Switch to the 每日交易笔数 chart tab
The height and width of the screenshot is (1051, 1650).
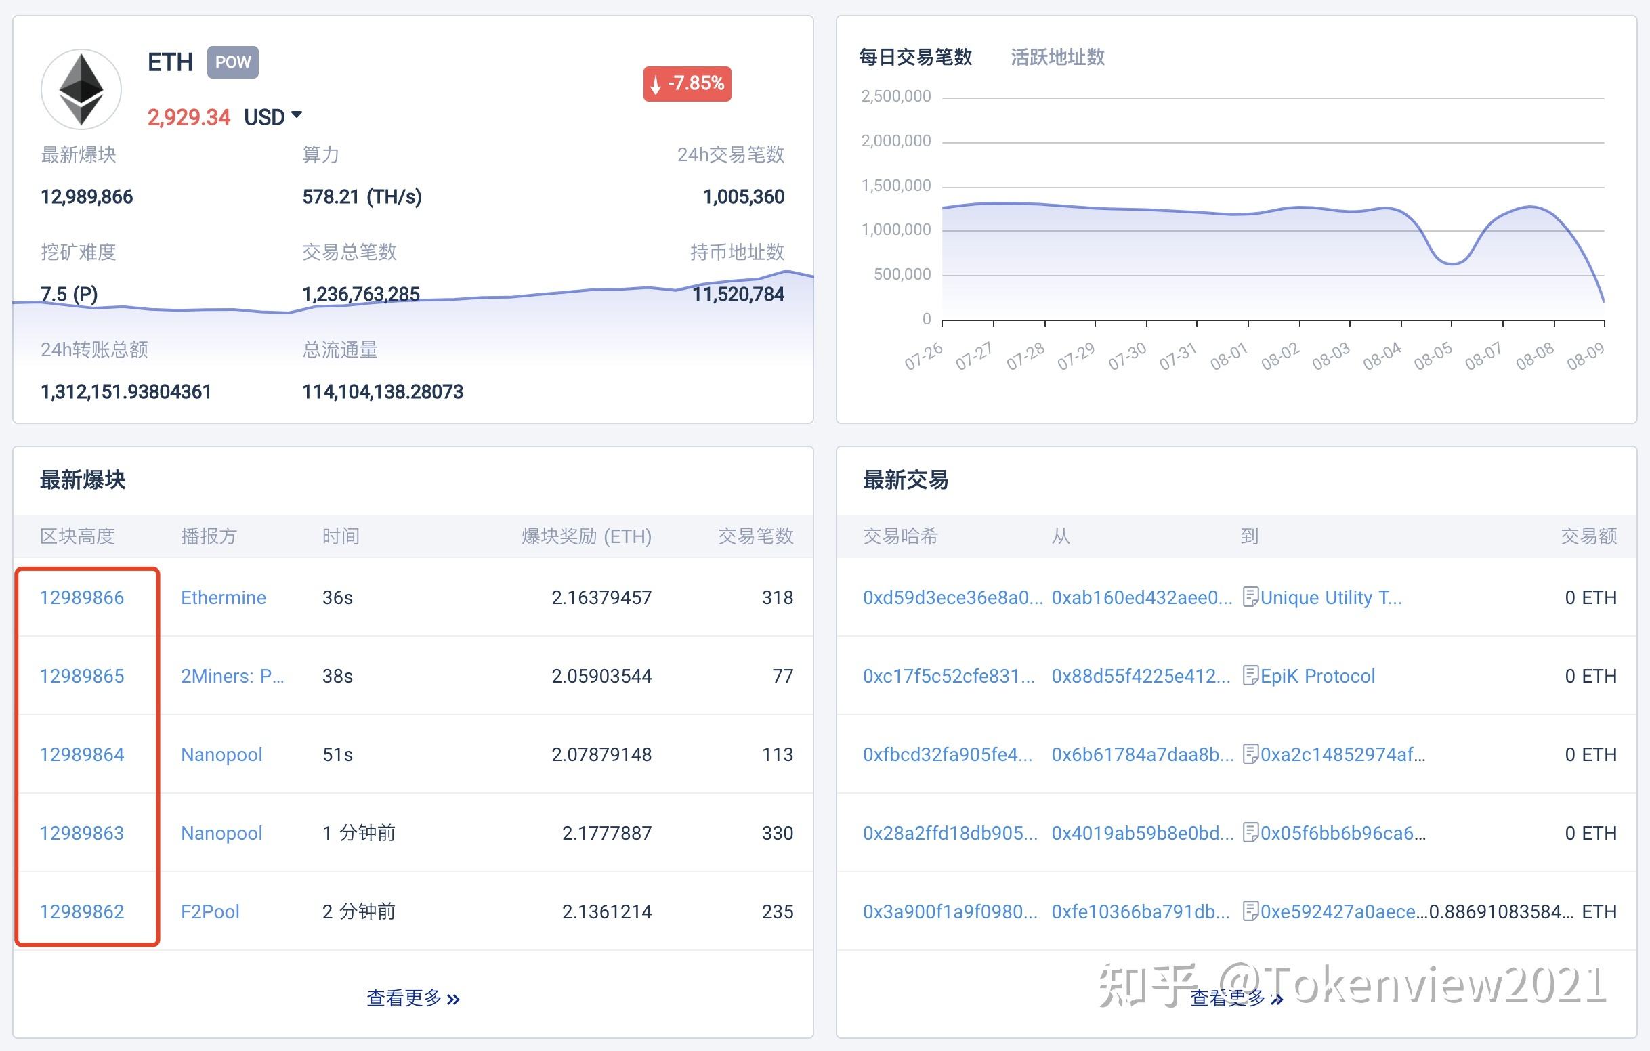916,57
